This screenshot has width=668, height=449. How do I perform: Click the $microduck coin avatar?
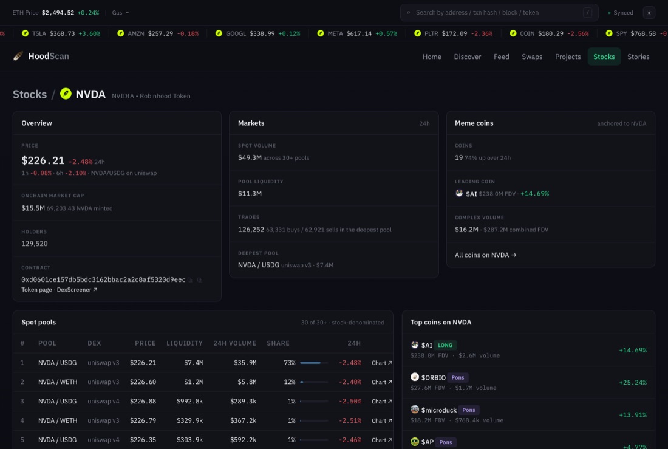tap(415, 410)
